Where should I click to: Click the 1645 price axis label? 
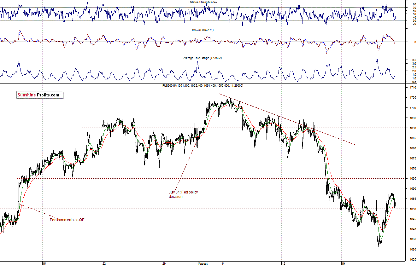413,219
